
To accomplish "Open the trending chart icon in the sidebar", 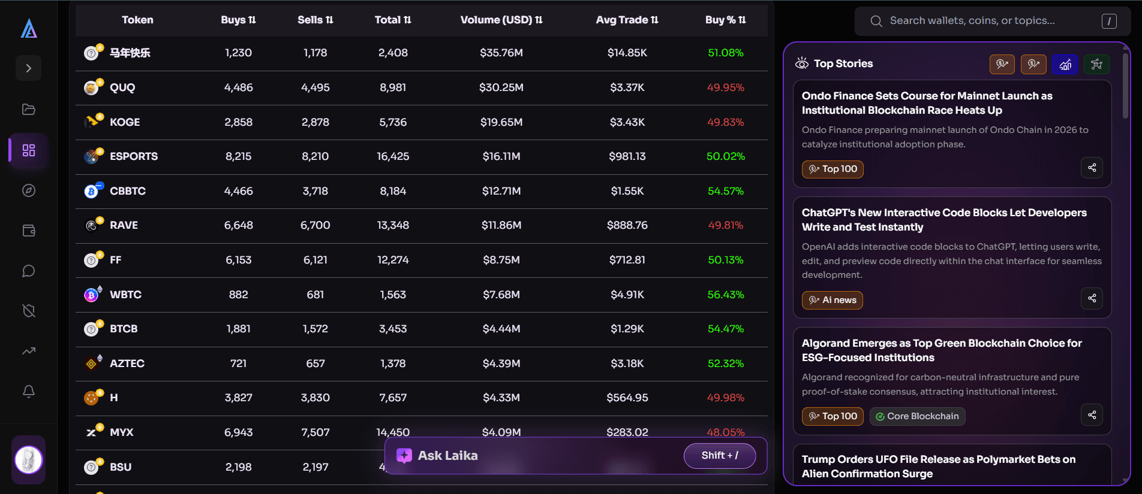I will coord(28,351).
